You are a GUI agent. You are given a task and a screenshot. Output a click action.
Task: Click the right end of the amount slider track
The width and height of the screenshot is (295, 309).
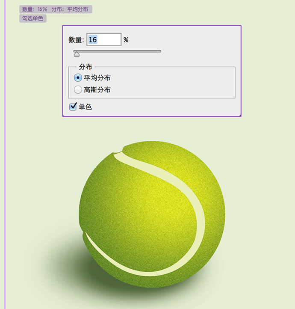coord(160,51)
